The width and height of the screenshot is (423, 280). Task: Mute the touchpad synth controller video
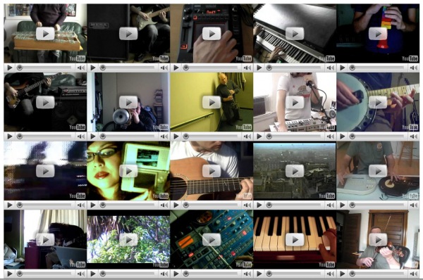(247, 68)
